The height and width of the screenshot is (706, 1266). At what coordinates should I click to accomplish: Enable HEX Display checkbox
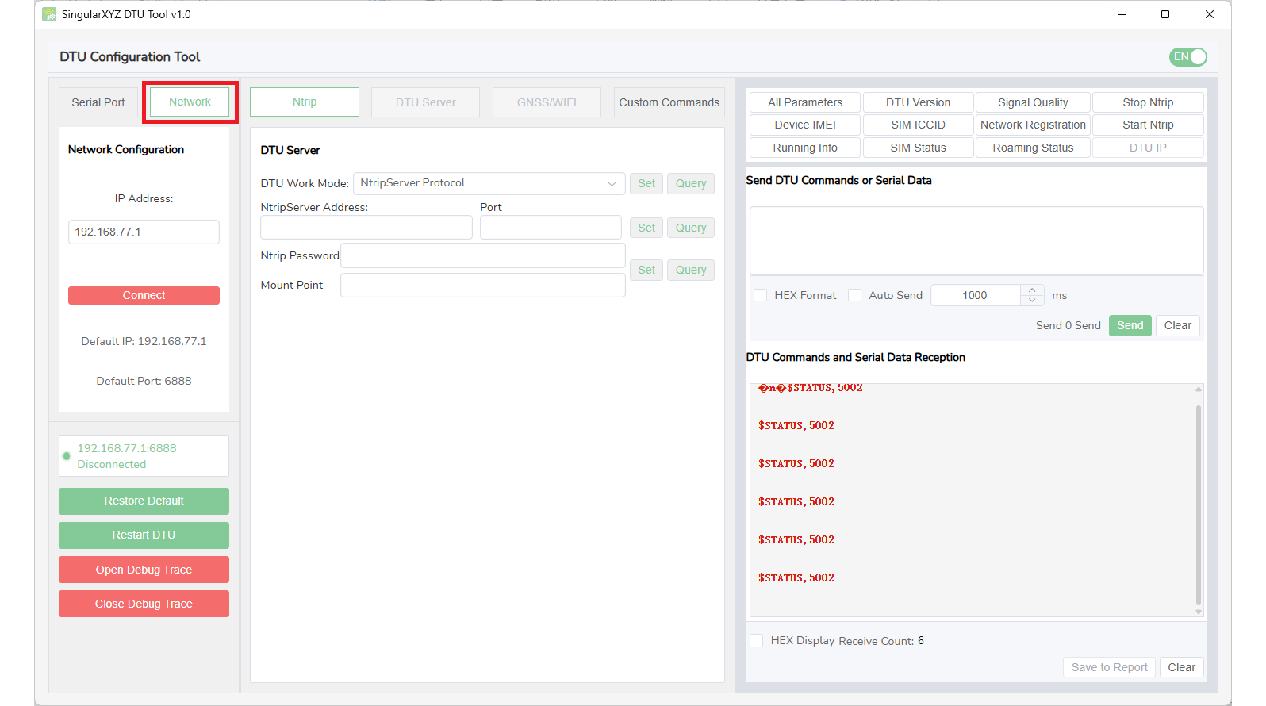[x=757, y=640]
